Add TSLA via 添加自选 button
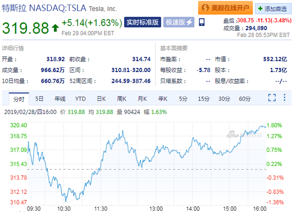 point(273,9)
